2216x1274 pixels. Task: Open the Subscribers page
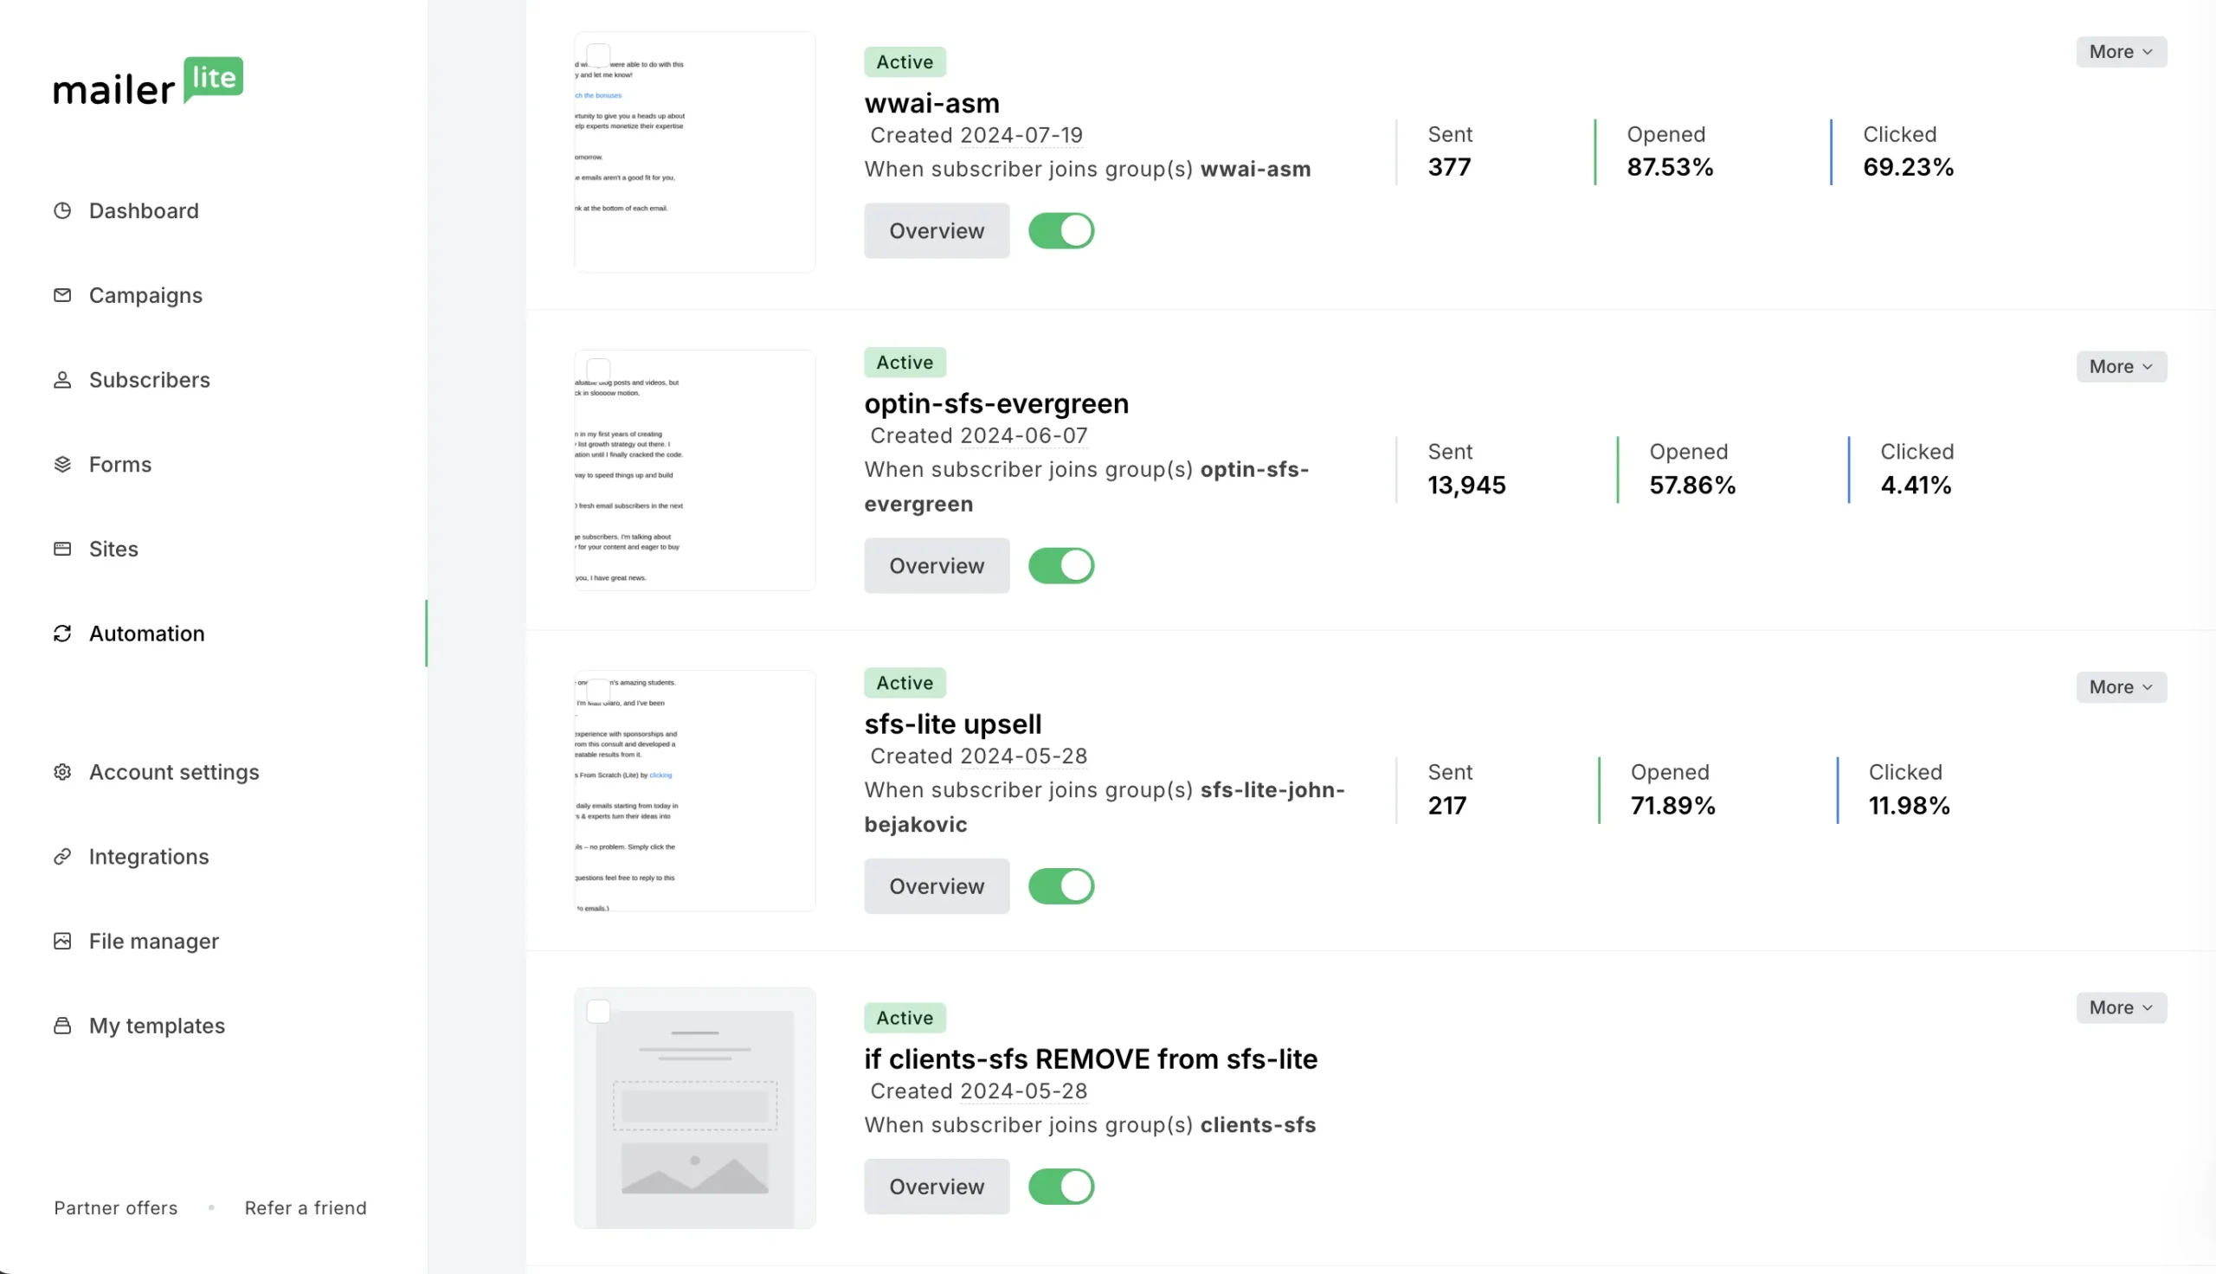tap(150, 380)
